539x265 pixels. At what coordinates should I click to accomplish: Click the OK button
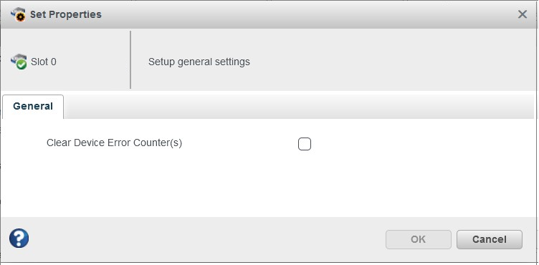419,239
